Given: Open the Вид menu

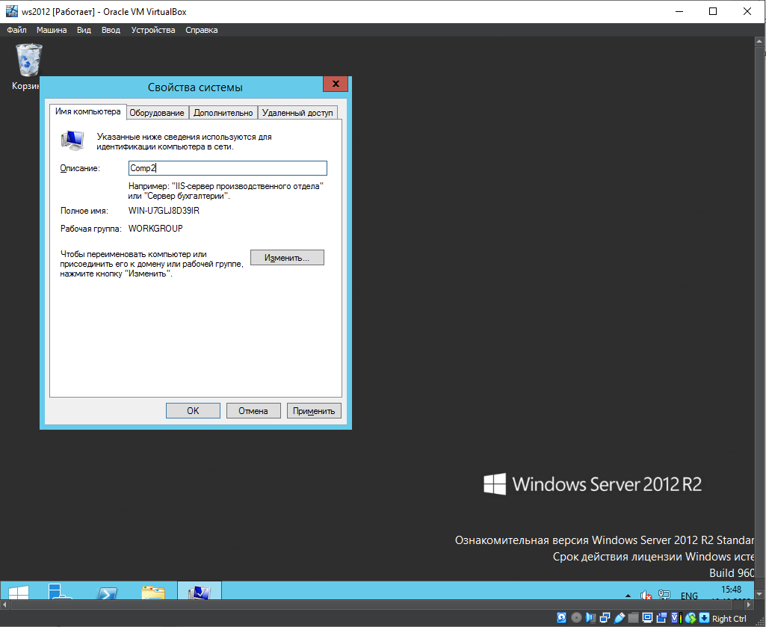Looking at the screenshot, I should (84, 30).
